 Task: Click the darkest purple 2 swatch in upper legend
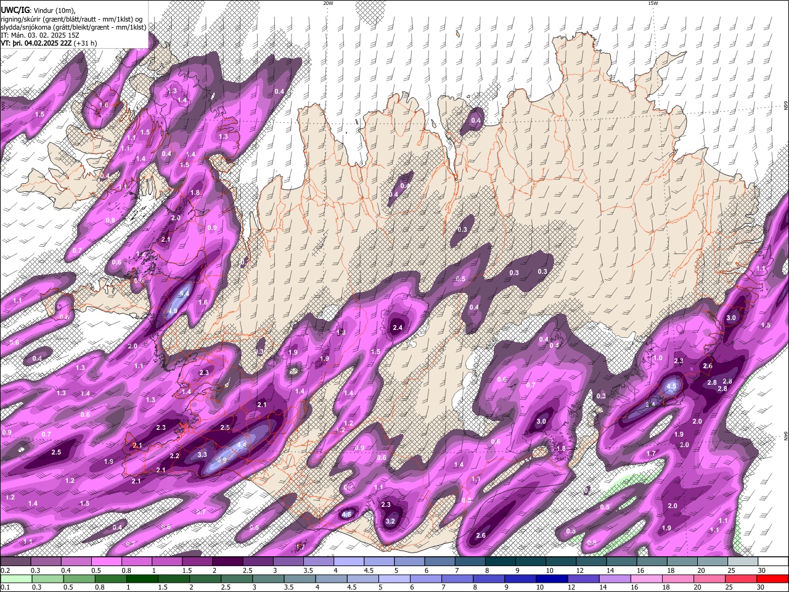pyautogui.click(x=227, y=562)
